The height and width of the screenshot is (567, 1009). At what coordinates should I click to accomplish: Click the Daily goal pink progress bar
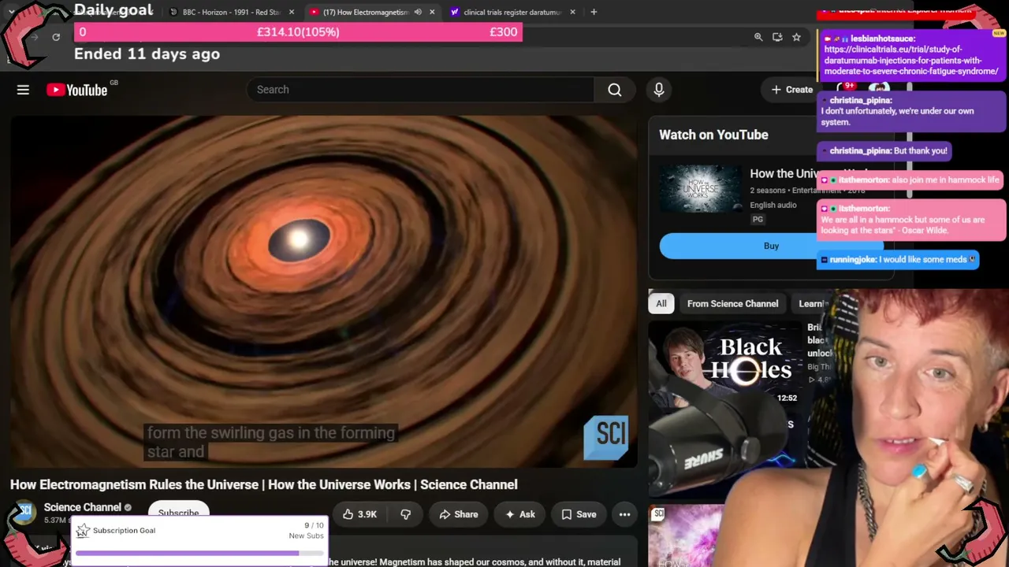point(298,31)
